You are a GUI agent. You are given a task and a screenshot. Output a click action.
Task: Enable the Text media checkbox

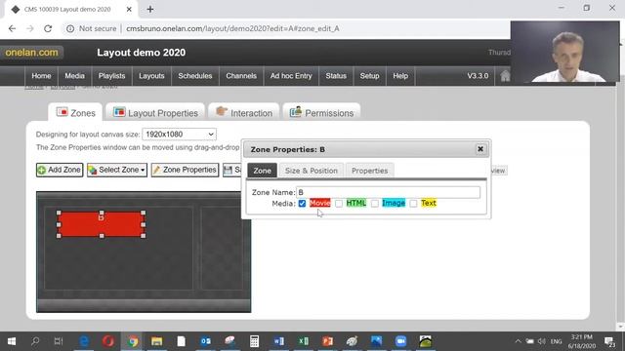[413, 204]
